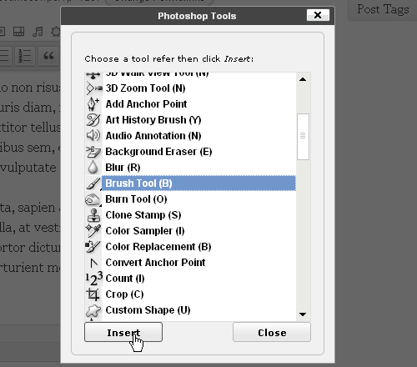The height and width of the screenshot is (367, 417).
Task: Click the Insert button
Action: click(123, 332)
